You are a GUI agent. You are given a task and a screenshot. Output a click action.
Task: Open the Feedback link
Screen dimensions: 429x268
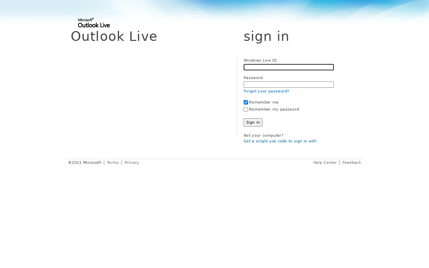point(352,163)
